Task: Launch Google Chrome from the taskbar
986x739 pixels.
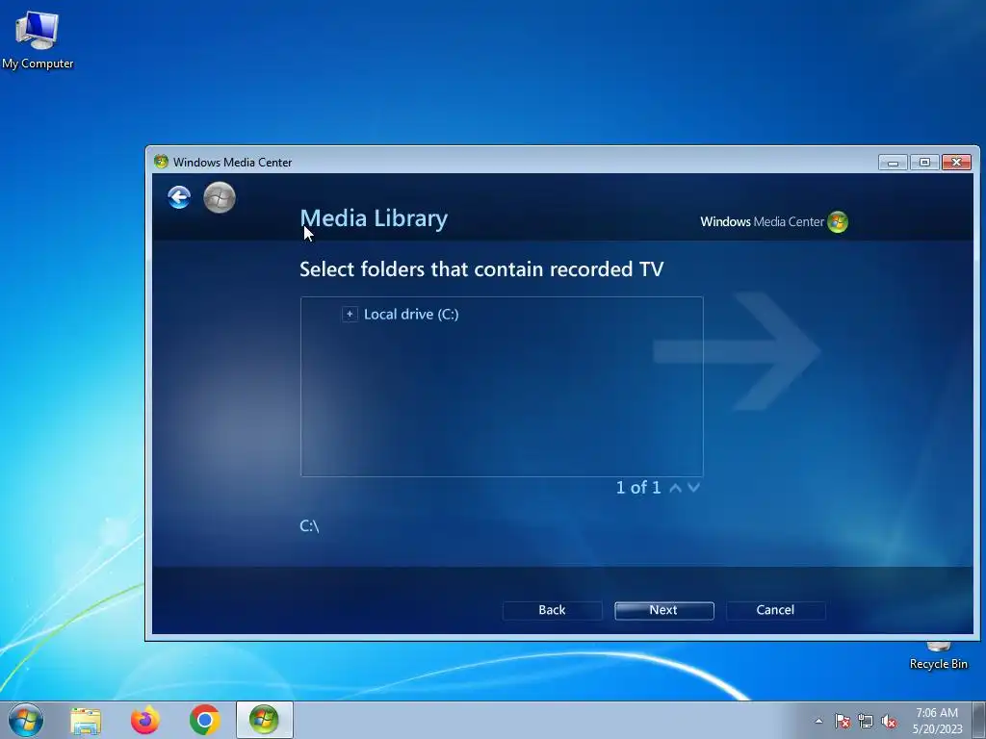Action: pyautogui.click(x=204, y=720)
